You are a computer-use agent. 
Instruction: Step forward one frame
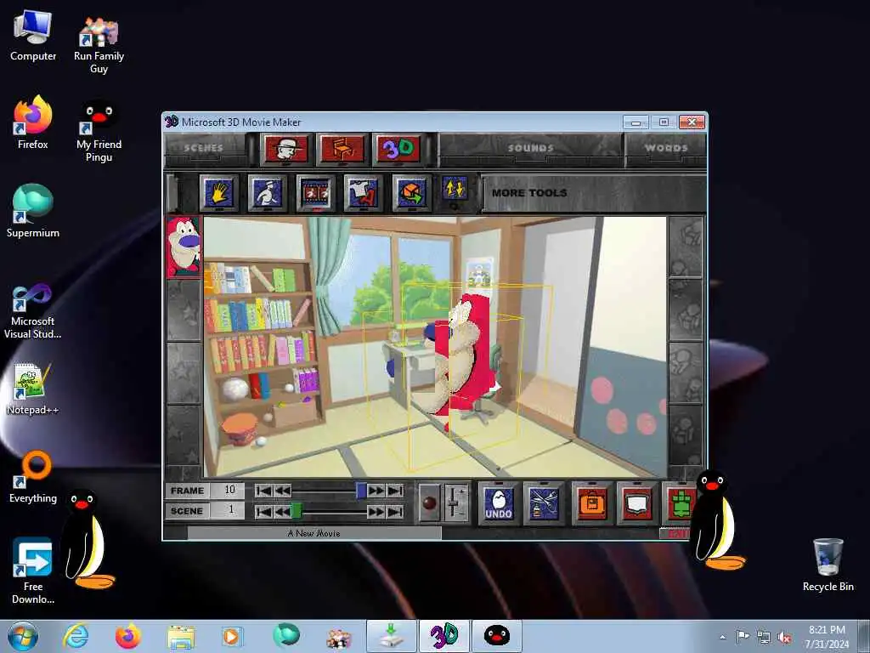coord(376,491)
